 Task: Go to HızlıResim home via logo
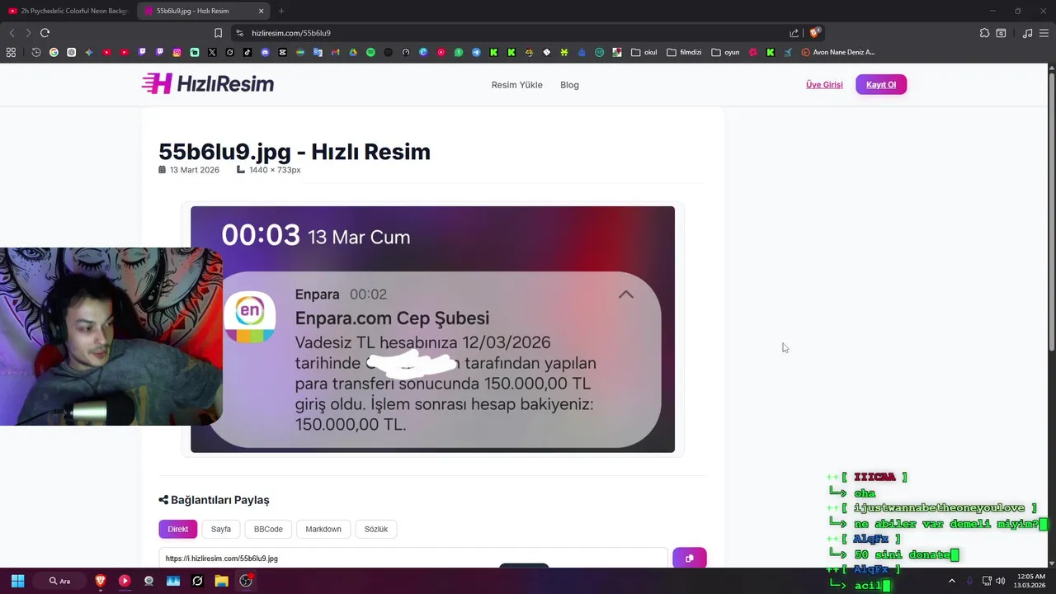point(208,83)
